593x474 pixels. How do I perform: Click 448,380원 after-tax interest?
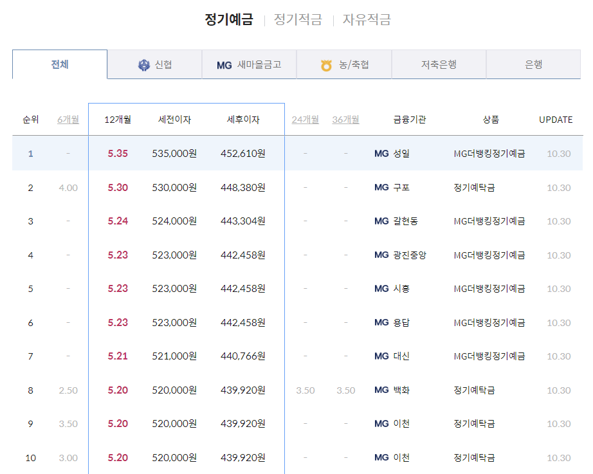(243, 187)
